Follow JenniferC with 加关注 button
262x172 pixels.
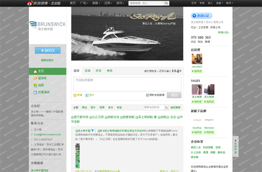(197, 71)
